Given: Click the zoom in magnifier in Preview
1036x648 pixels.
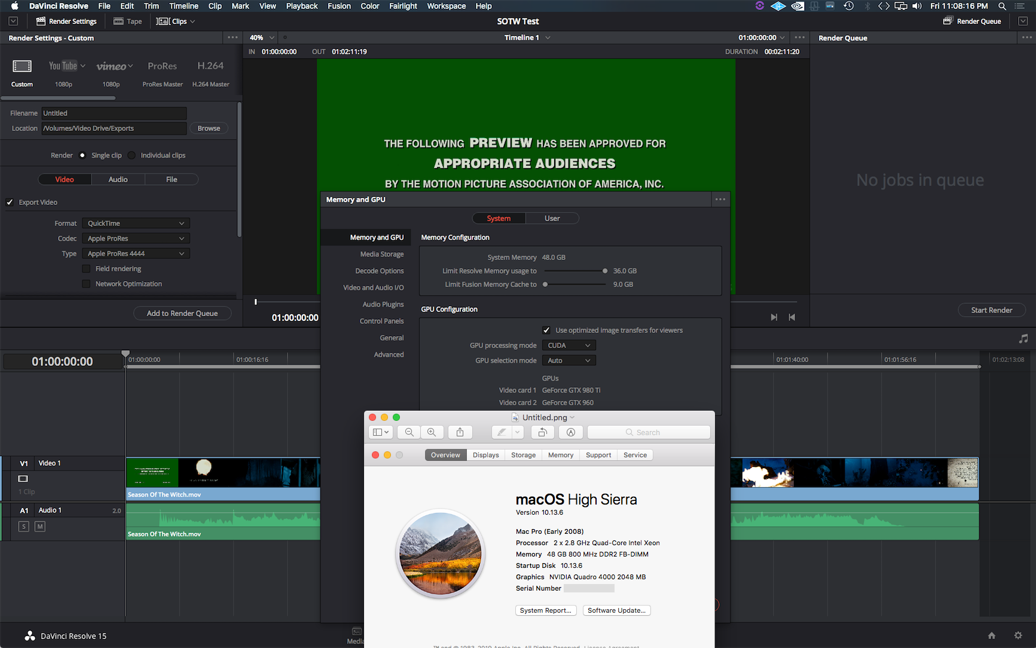Looking at the screenshot, I should (432, 432).
